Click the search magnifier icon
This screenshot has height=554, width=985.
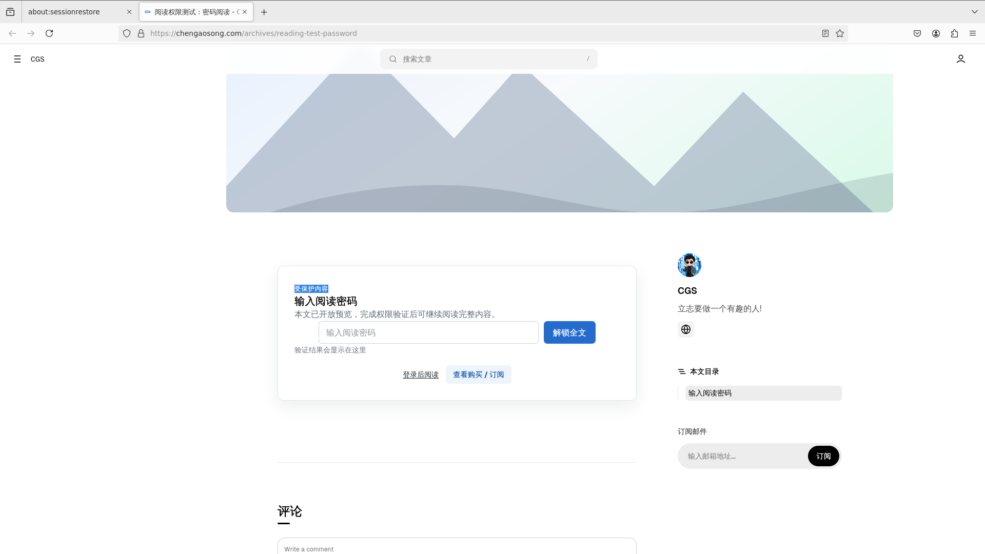[x=393, y=59]
